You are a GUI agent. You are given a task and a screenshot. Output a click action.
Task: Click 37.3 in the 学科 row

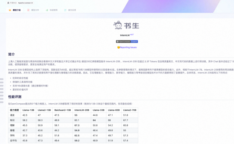(25, 135)
